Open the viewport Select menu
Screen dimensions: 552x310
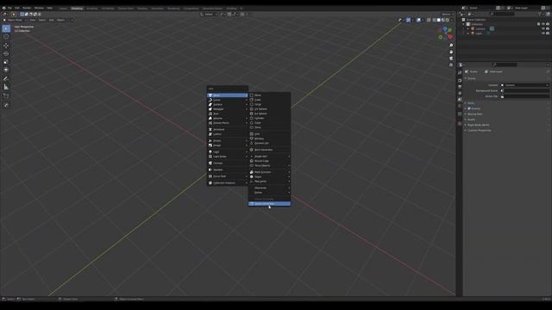point(42,20)
